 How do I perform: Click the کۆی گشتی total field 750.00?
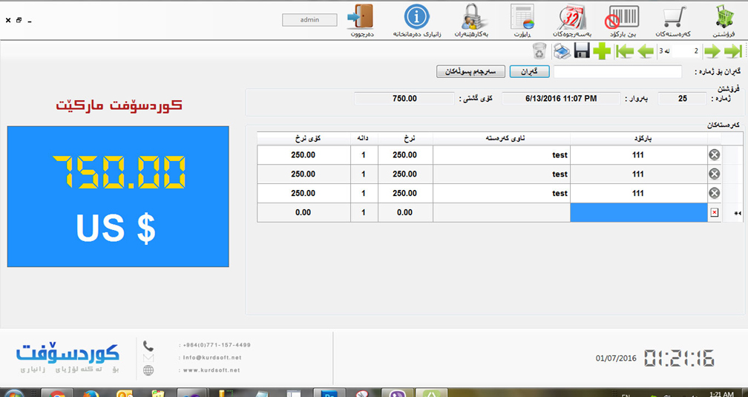pyautogui.click(x=404, y=98)
